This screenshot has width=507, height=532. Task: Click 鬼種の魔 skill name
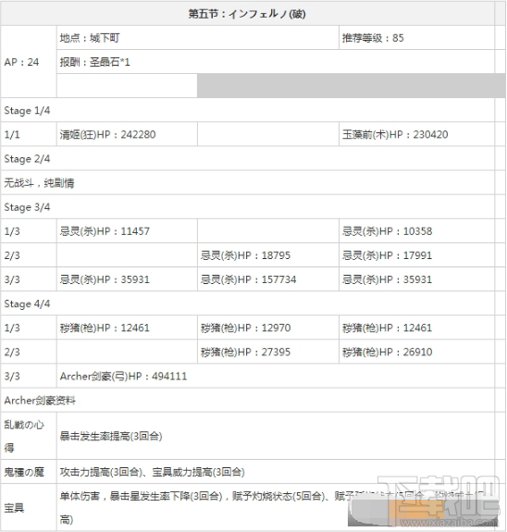[29, 472]
